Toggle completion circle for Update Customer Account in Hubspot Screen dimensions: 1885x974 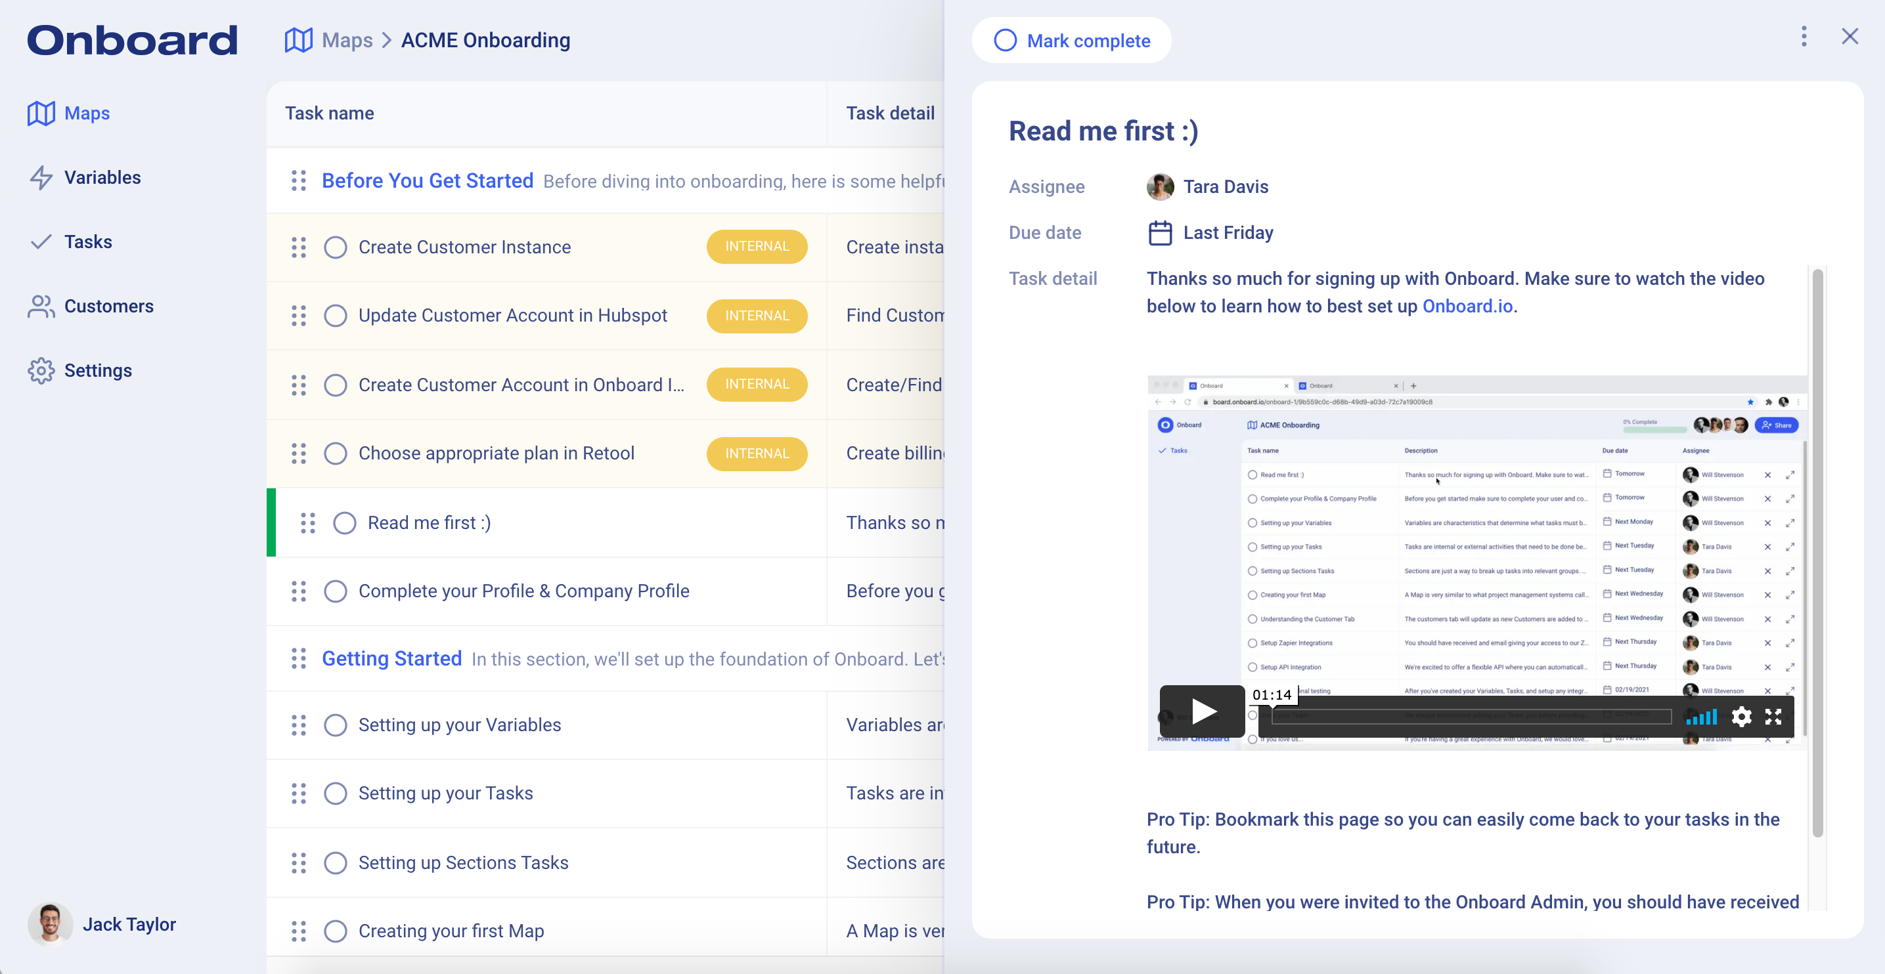click(x=335, y=316)
